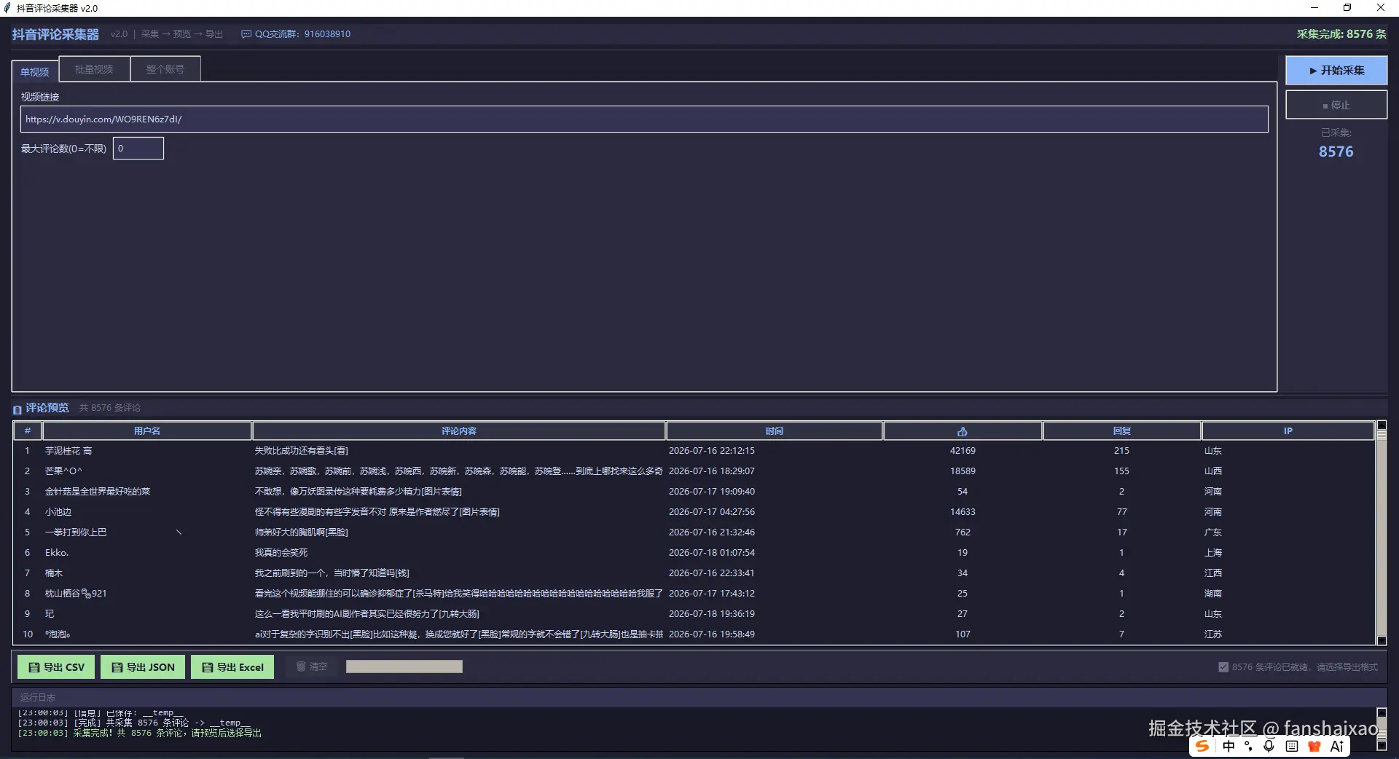Image resolution: width=1399 pixels, height=759 pixels.
Task: Toggle the 中 Chinese/English input mode icon
Action: point(1229,746)
